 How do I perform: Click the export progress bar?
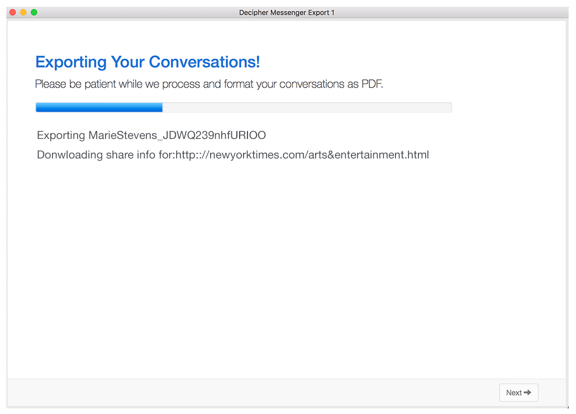244,108
